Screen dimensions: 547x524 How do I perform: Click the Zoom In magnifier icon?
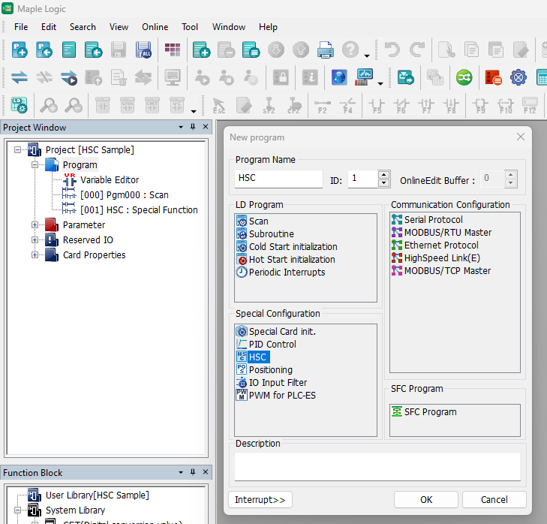click(x=49, y=105)
